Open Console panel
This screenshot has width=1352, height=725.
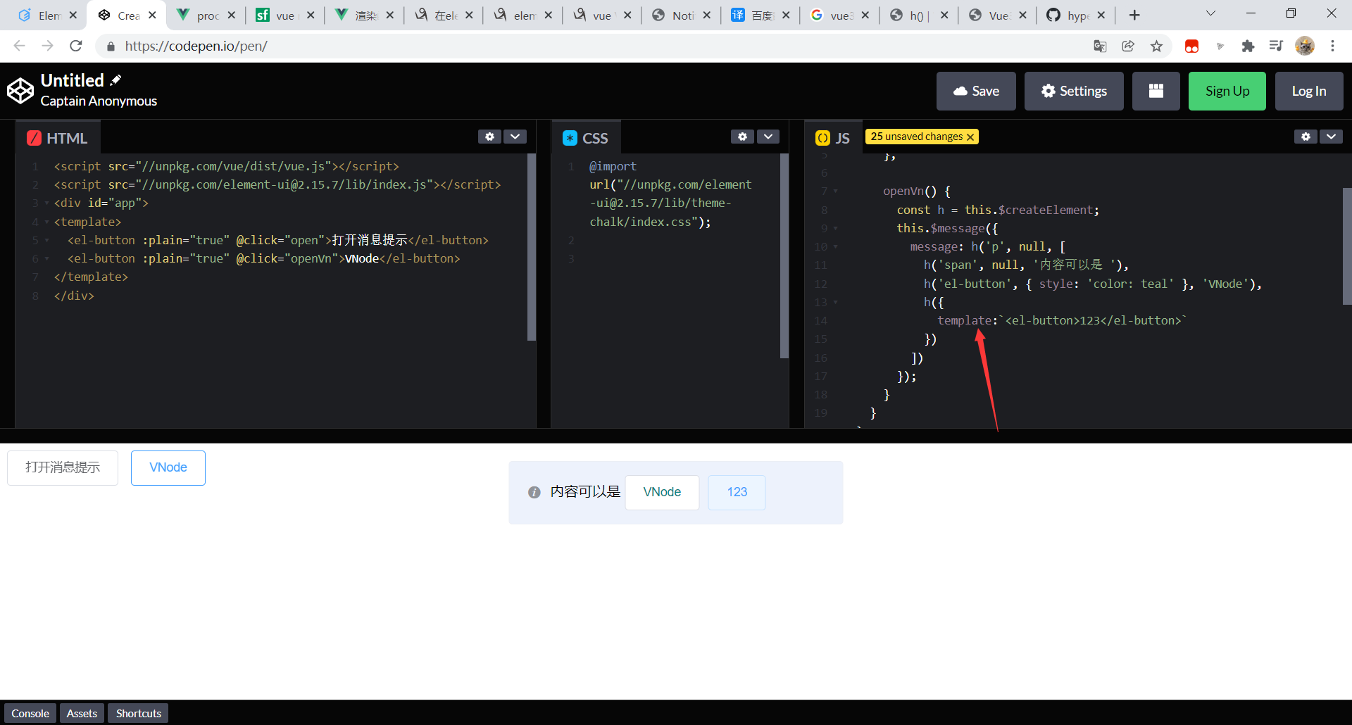[x=30, y=713]
